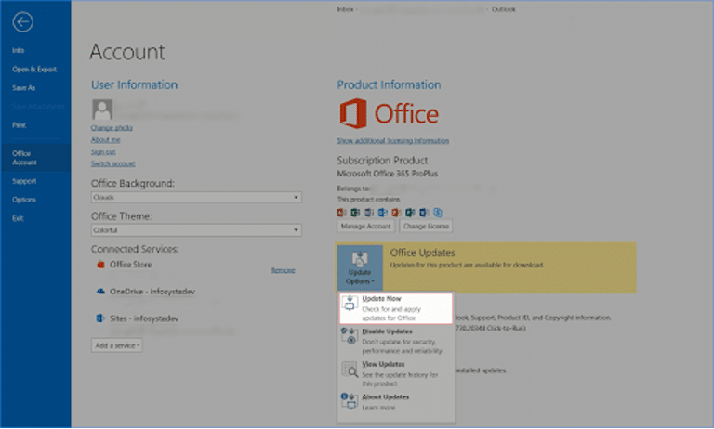Click the user profile picture placeholder
The image size is (714, 429).
102,110
